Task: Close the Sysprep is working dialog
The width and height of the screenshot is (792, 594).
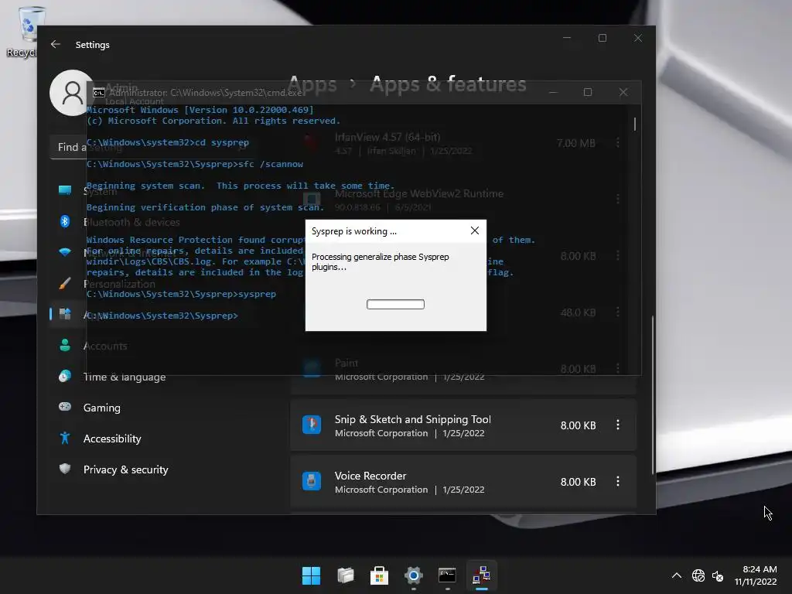Action: pyautogui.click(x=474, y=230)
